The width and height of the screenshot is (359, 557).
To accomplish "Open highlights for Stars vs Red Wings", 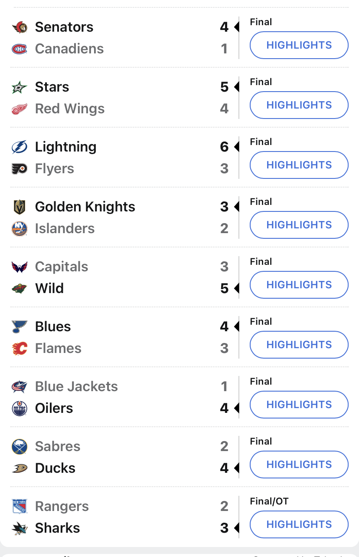I will click(299, 105).
